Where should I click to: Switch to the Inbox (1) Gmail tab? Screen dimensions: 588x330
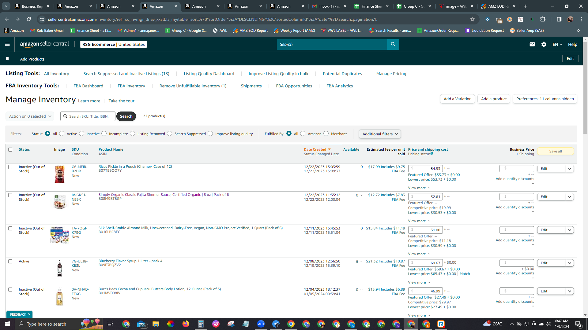[x=329, y=6]
